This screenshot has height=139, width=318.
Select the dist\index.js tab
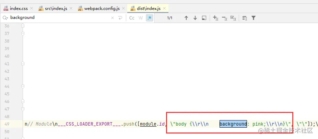(x=149, y=9)
